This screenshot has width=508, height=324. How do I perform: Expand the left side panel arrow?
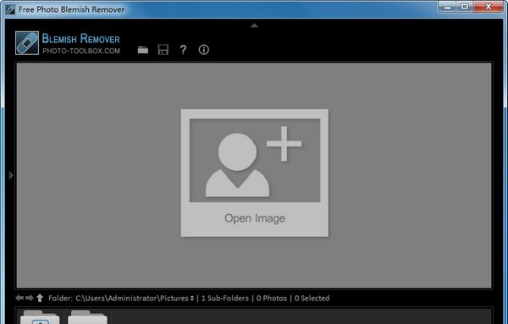(x=11, y=175)
